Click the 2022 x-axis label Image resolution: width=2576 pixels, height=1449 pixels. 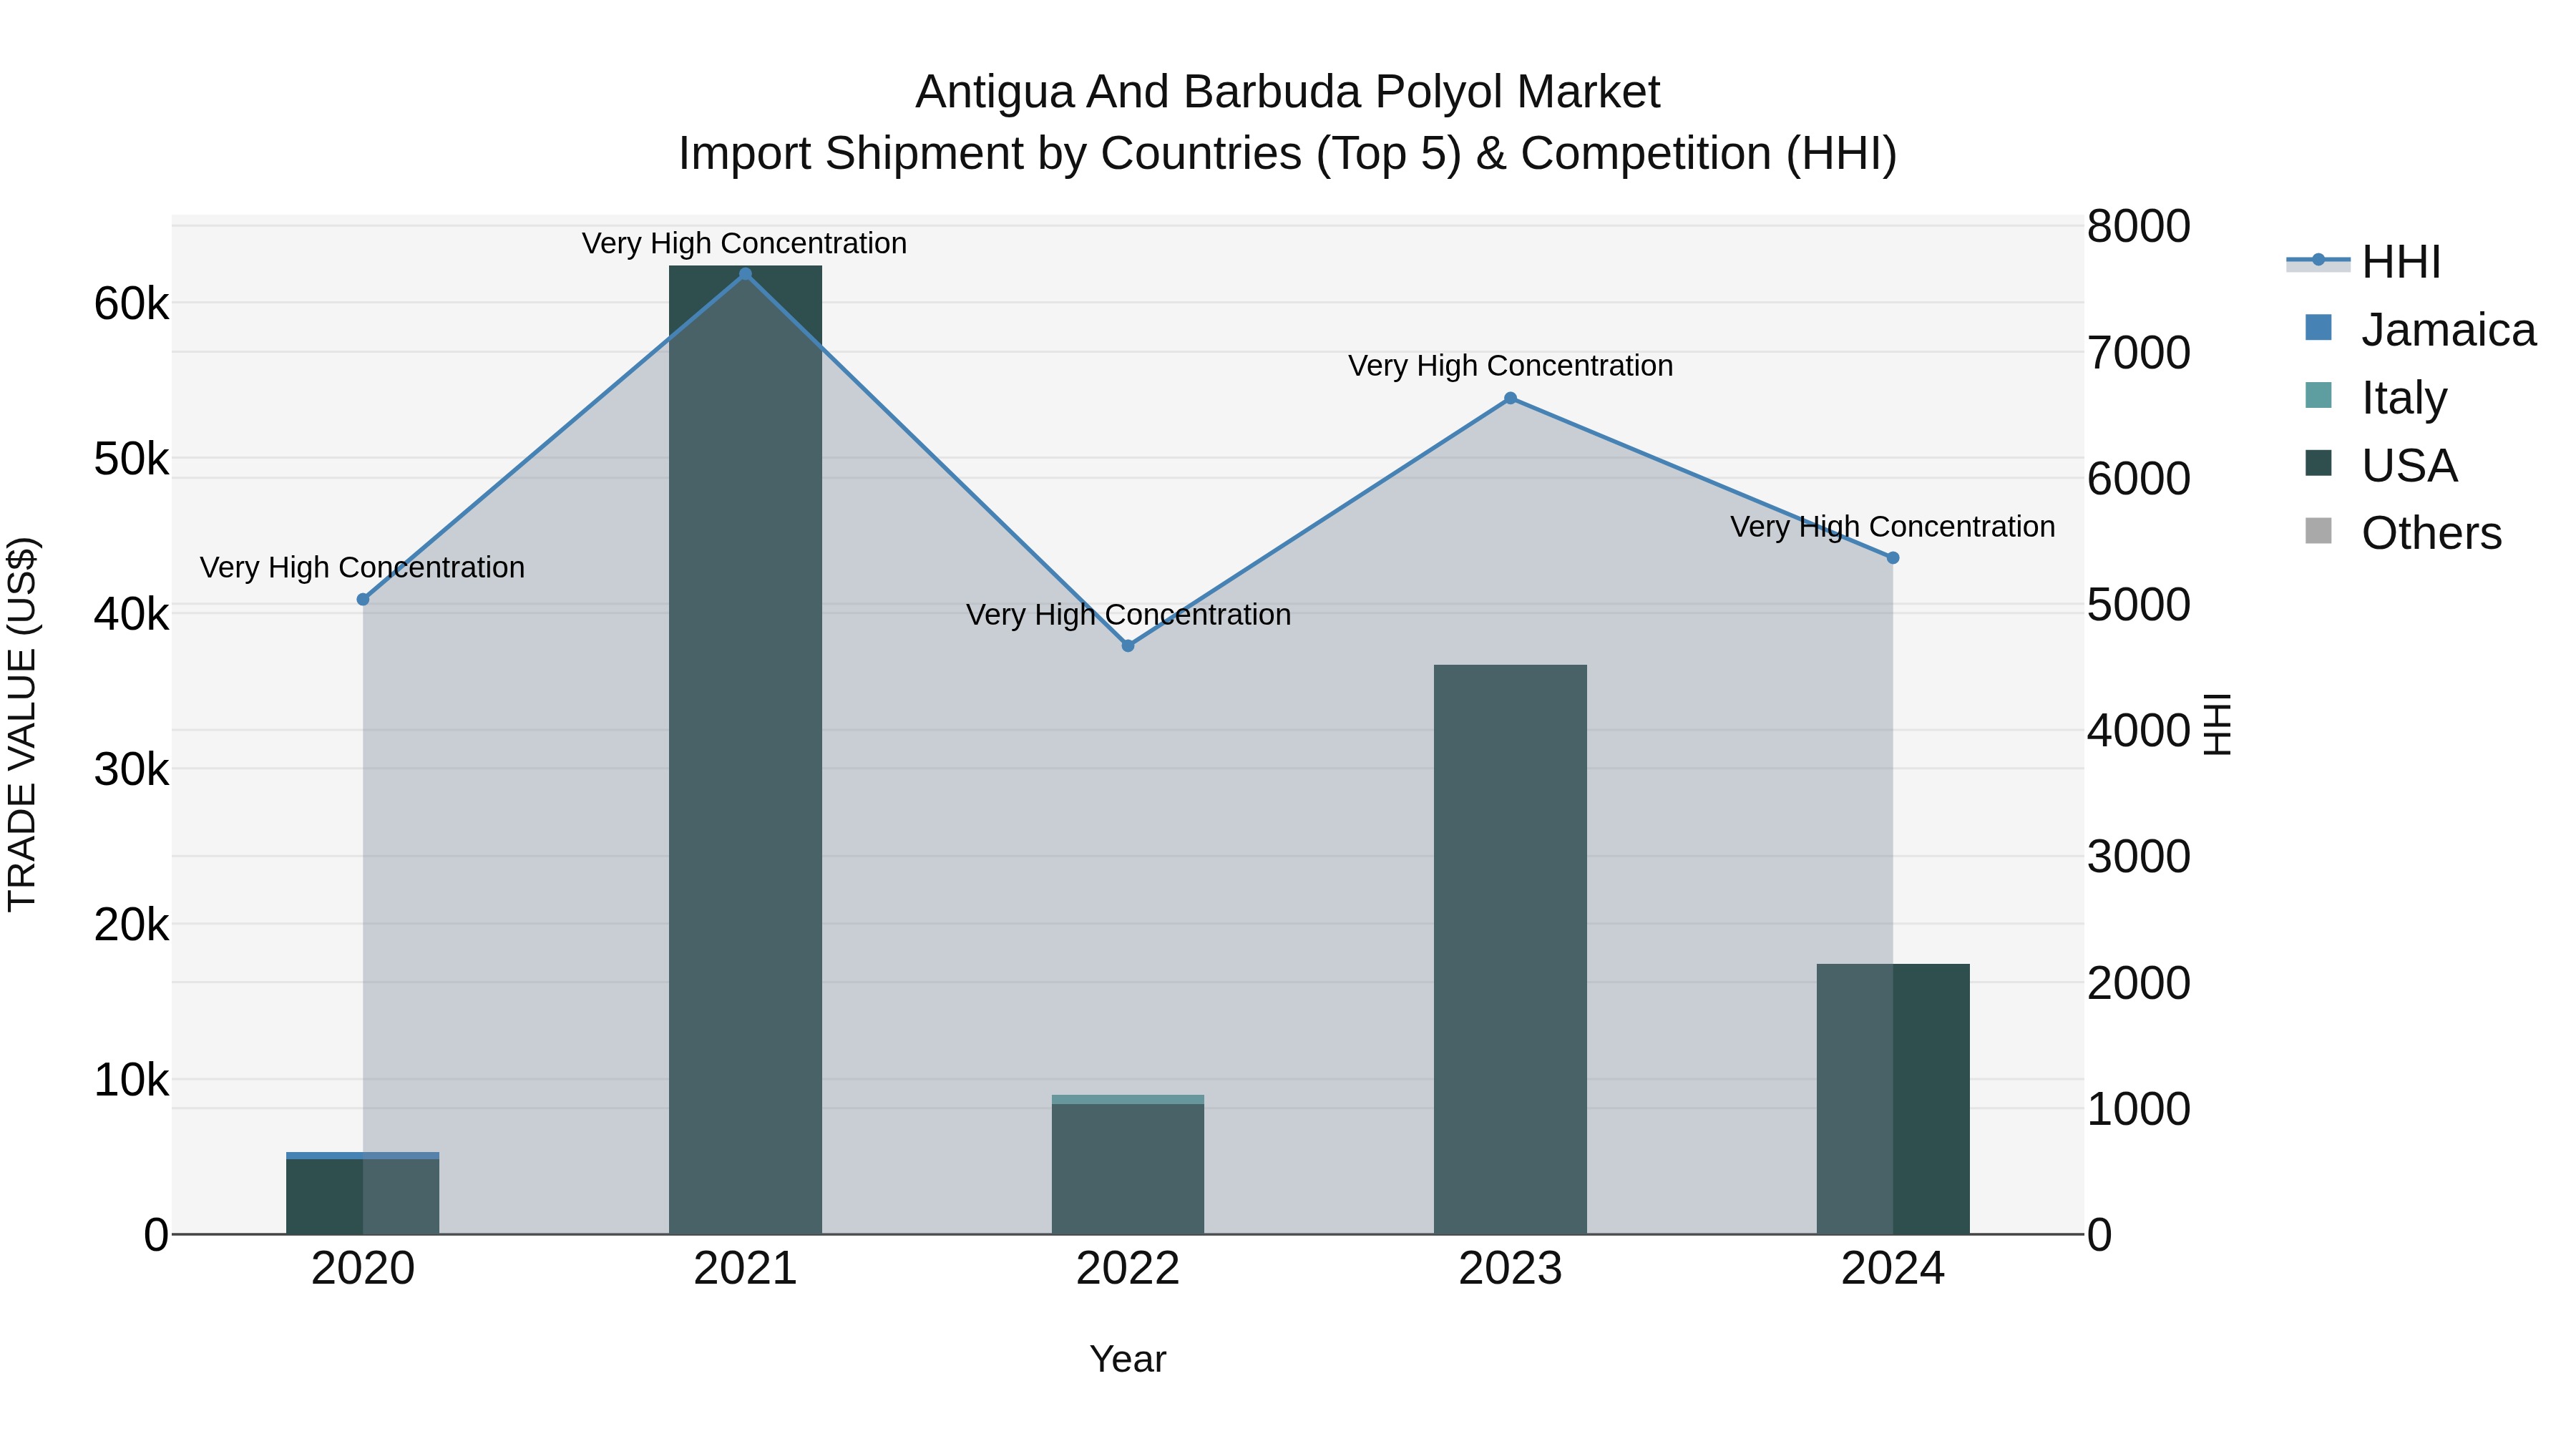click(x=1128, y=1269)
